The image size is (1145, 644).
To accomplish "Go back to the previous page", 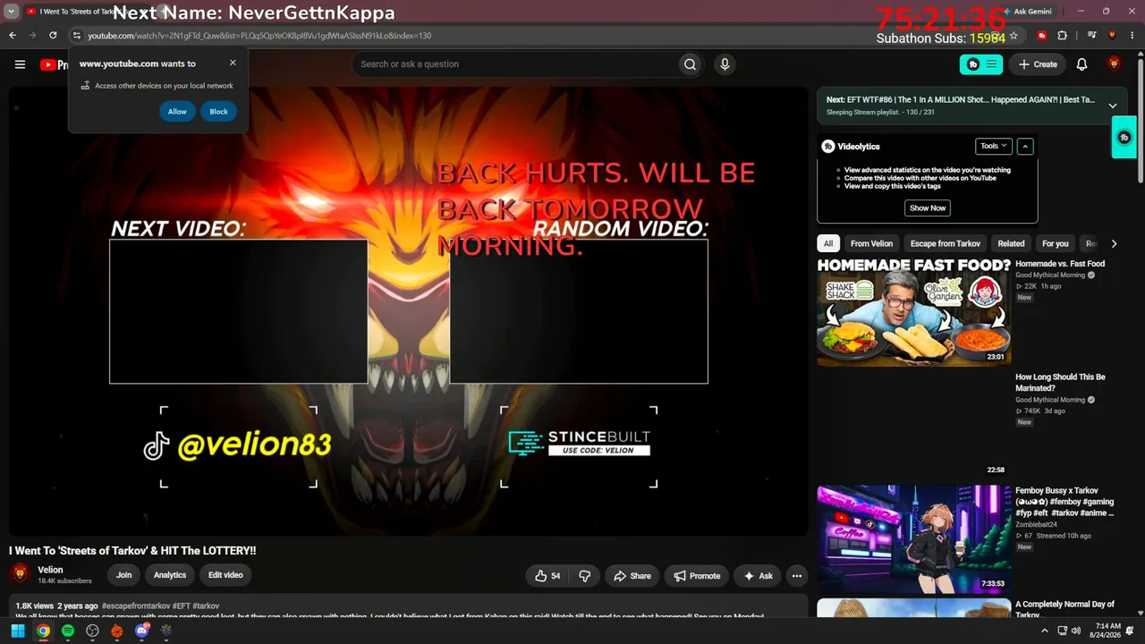I will 13,36.
